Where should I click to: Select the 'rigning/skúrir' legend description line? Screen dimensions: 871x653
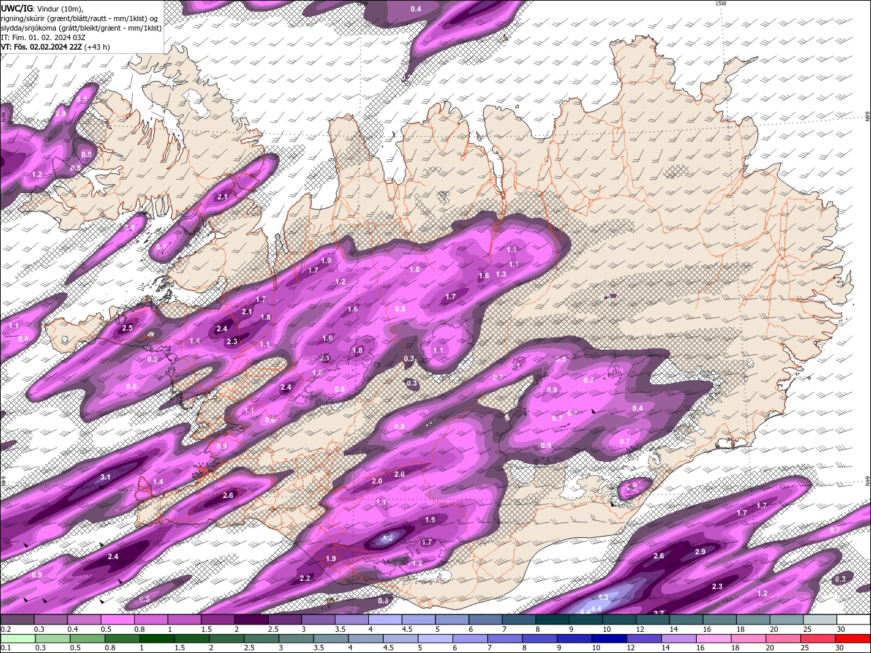(x=80, y=18)
